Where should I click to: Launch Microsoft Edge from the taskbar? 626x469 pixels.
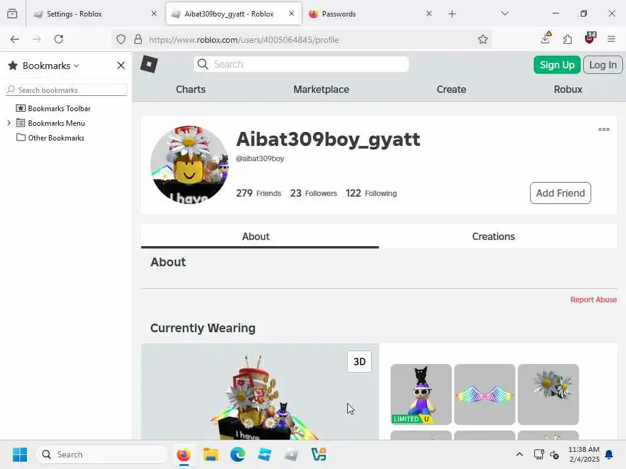[238, 454]
